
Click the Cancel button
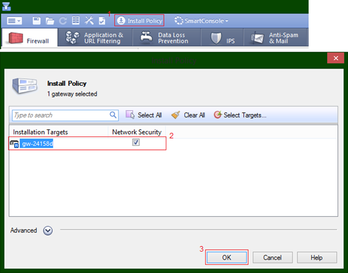[273, 258]
